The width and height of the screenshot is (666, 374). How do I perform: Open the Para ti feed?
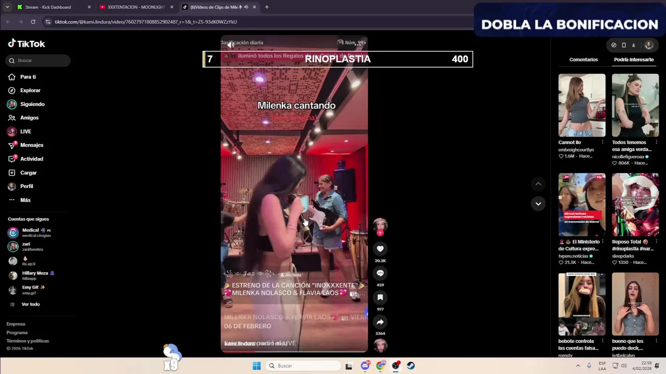click(x=28, y=77)
